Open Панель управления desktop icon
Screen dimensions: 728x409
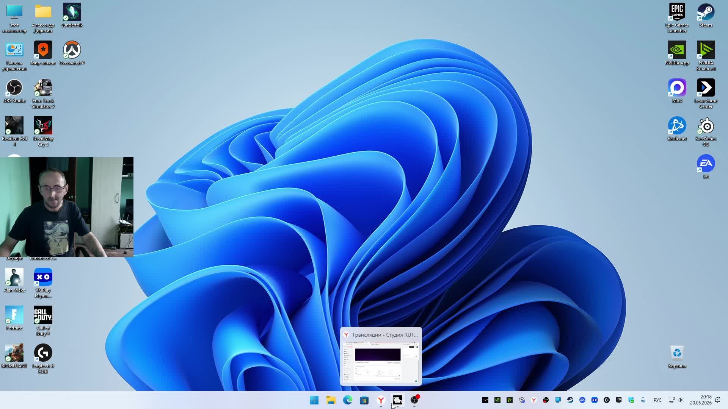pyautogui.click(x=14, y=56)
